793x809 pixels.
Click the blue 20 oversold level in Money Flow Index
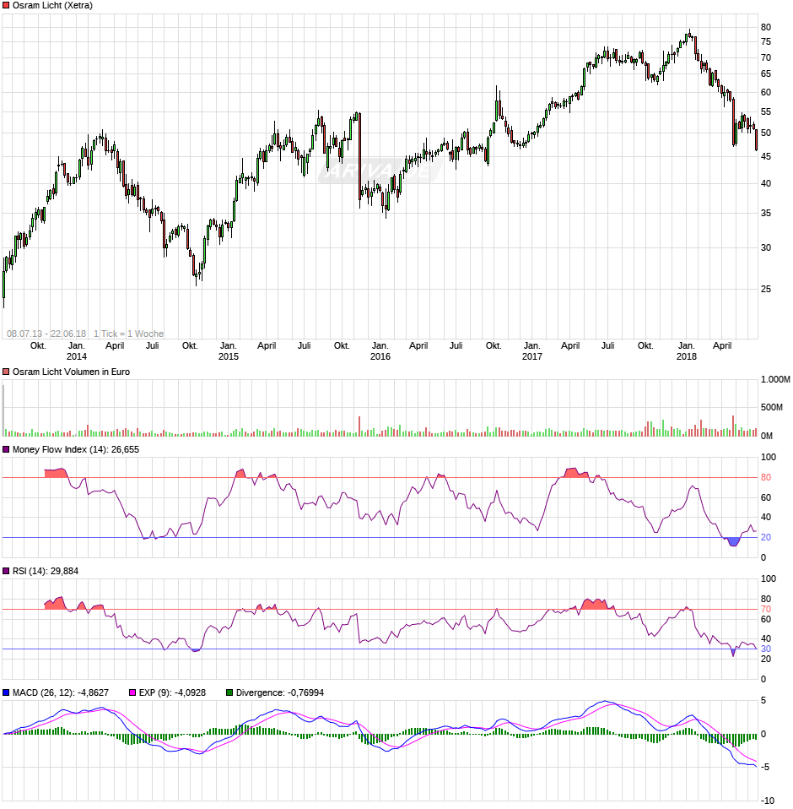(766, 538)
